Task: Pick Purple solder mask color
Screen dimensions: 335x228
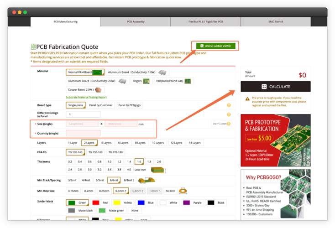Action: (193, 202)
